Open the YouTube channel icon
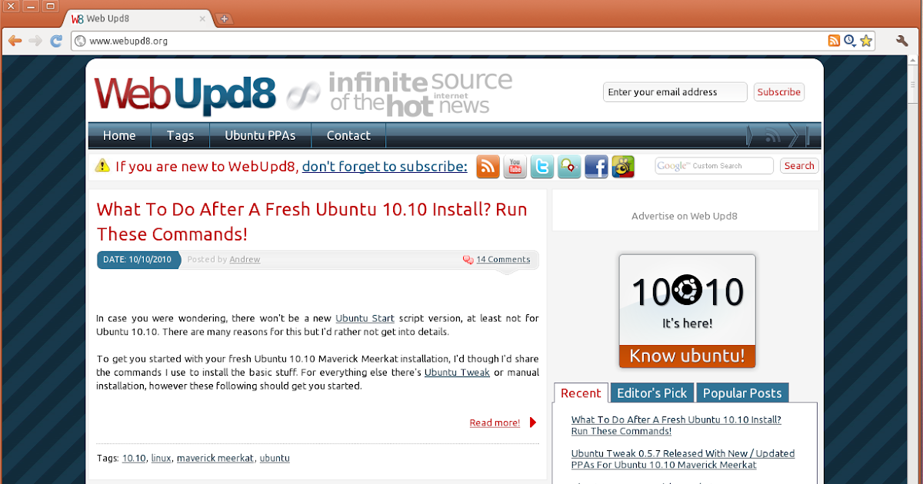The height and width of the screenshot is (484, 923). tap(515, 166)
